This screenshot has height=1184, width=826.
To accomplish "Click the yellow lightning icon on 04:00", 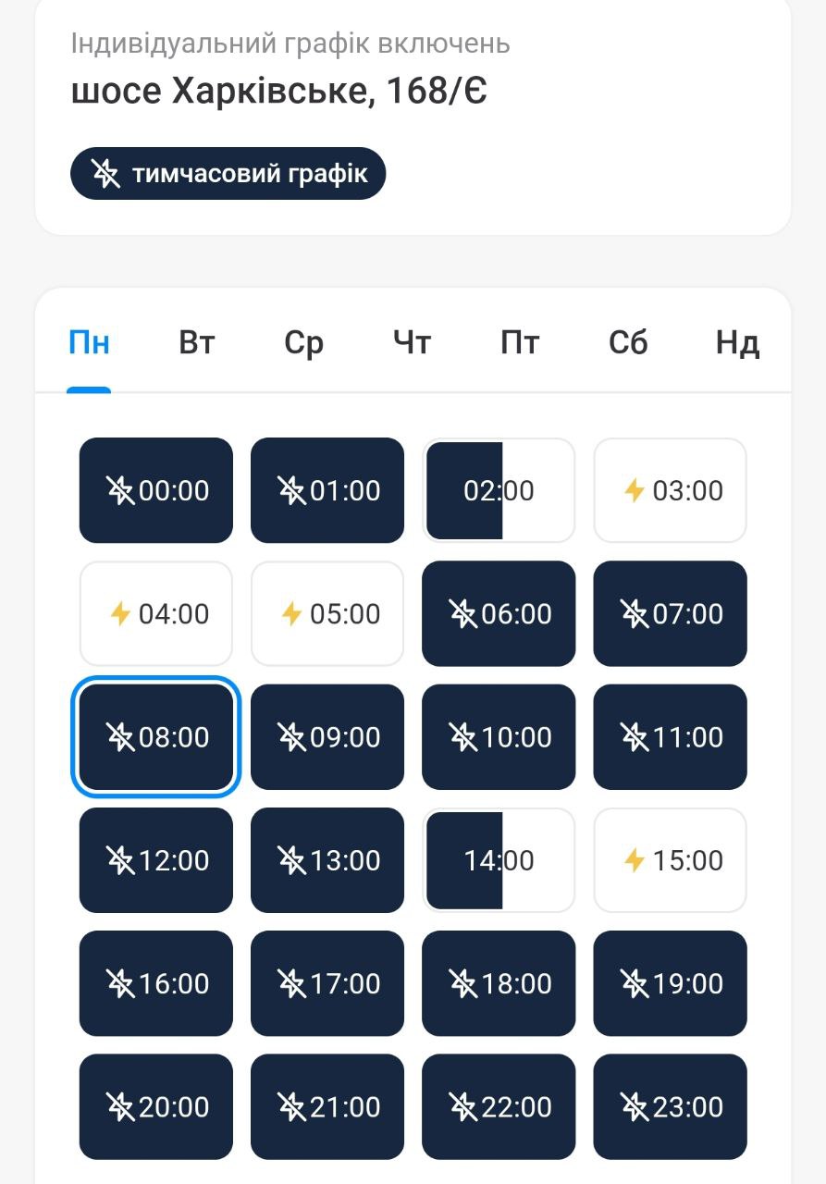I will 120,613.
